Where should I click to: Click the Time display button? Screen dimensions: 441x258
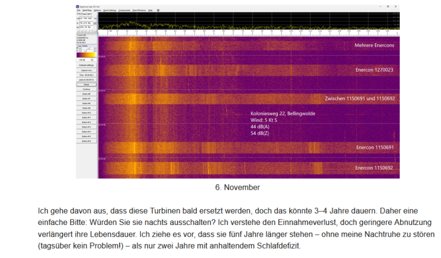click(87, 75)
